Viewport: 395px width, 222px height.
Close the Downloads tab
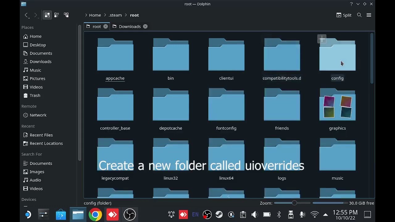[145, 27]
